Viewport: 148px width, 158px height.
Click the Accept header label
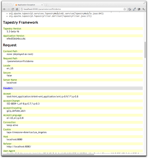(7, 94)
